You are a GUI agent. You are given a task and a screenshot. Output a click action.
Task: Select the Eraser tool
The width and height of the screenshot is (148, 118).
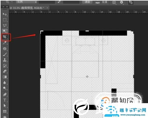[x=5, y=71]
